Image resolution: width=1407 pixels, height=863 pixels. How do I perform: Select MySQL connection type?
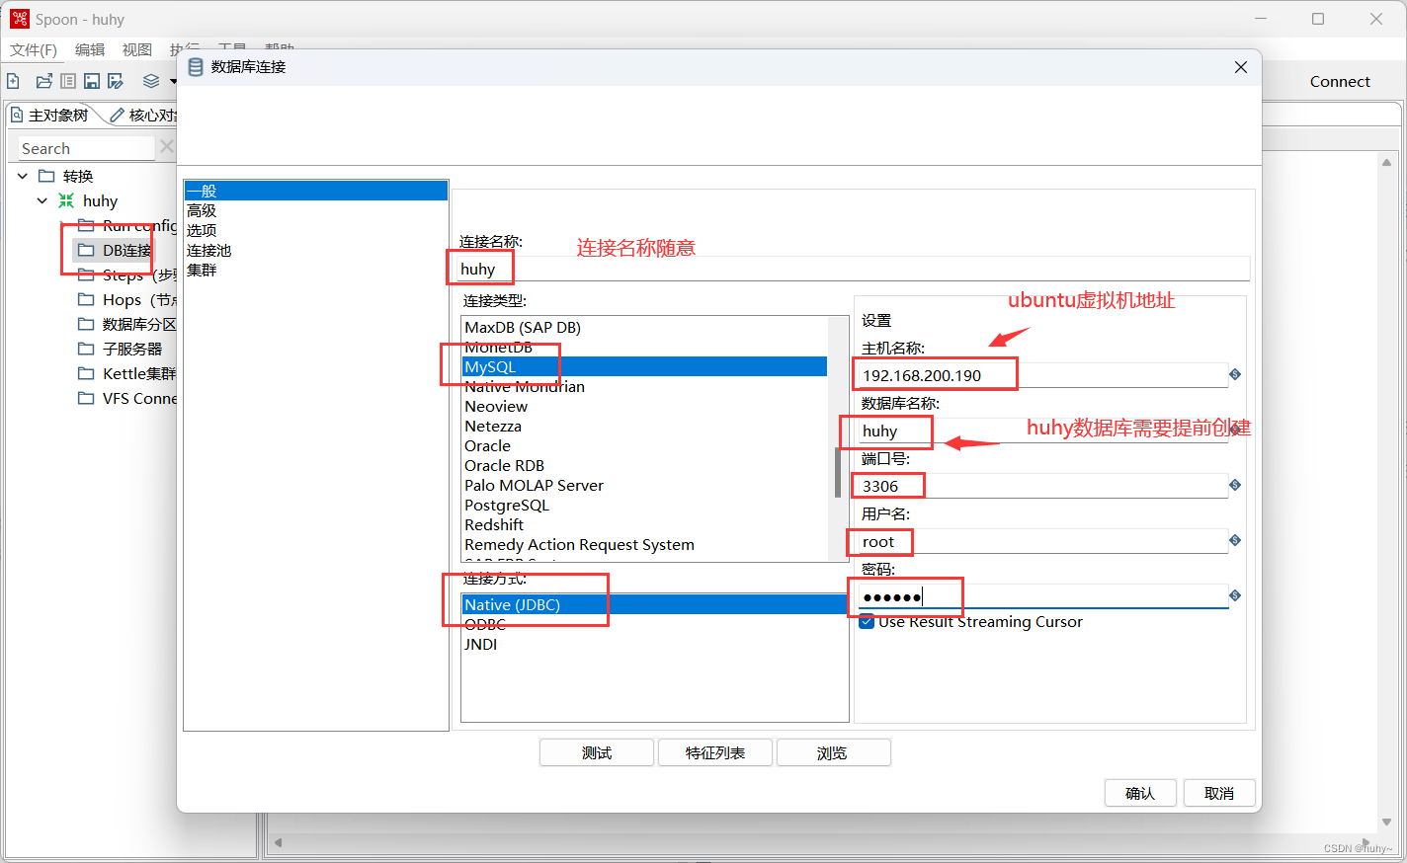click(x=645, y=366)
